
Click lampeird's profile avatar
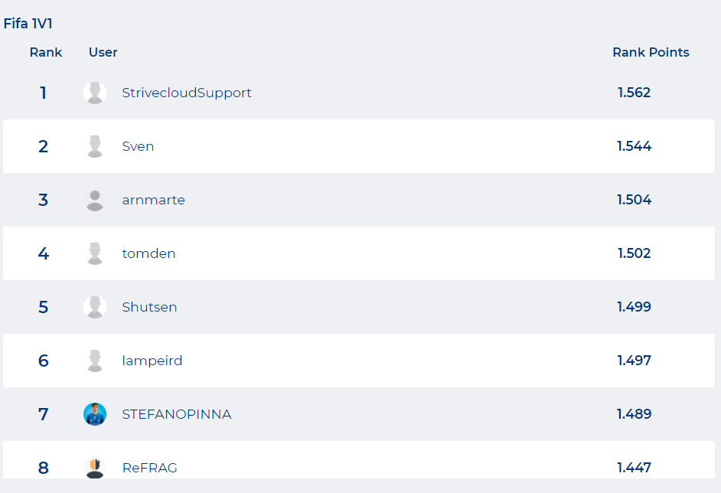[95, 361]
